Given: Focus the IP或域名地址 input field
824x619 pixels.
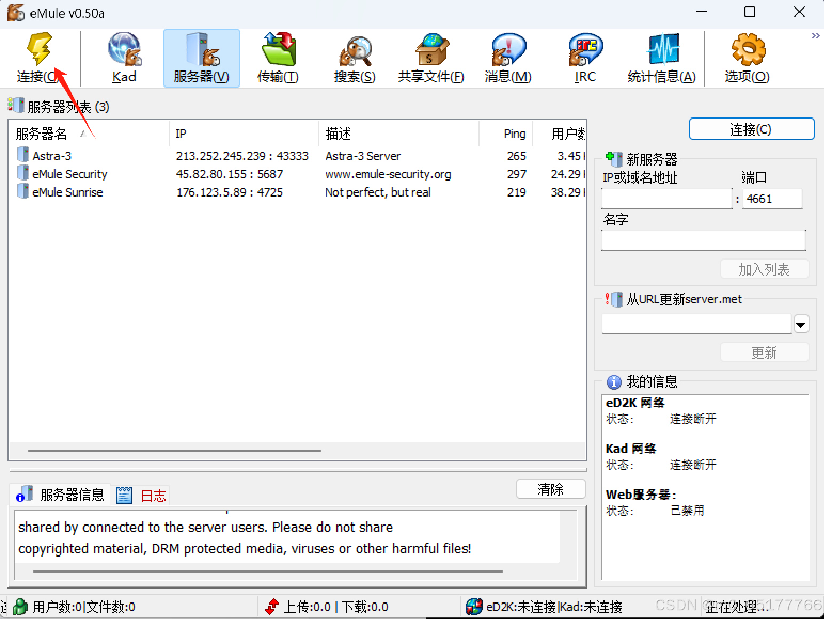Looking at the screenshot, I should click(x=666, y=199).
